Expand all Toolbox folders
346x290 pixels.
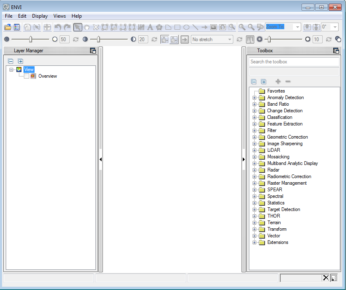point(263,82)
